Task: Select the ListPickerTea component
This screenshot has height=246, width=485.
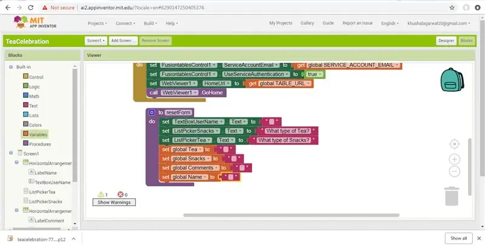Action: tap(39, 192)
